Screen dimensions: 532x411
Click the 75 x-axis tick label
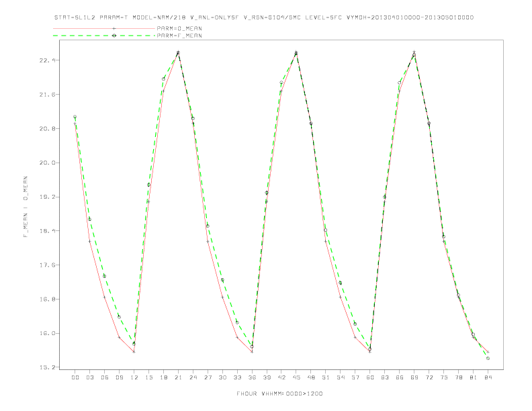(x=443, y=377)
